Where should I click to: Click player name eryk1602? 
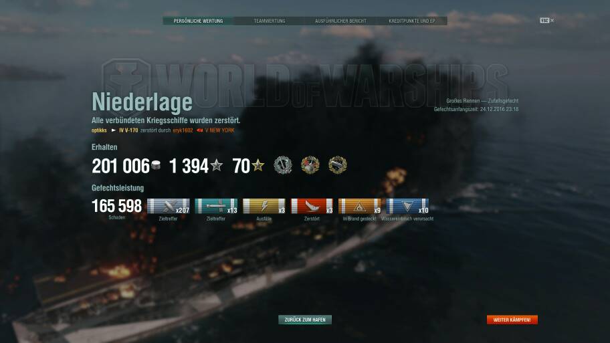tap(183, 130)
